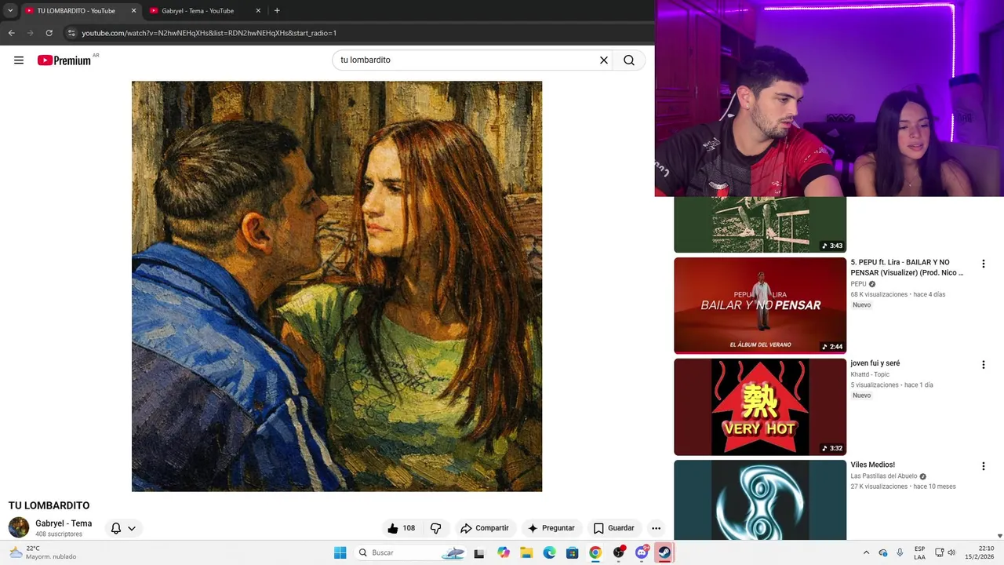The image size is (1004, 565).
Task: Click the magnifying glass search button
Action: pos(629,60)
